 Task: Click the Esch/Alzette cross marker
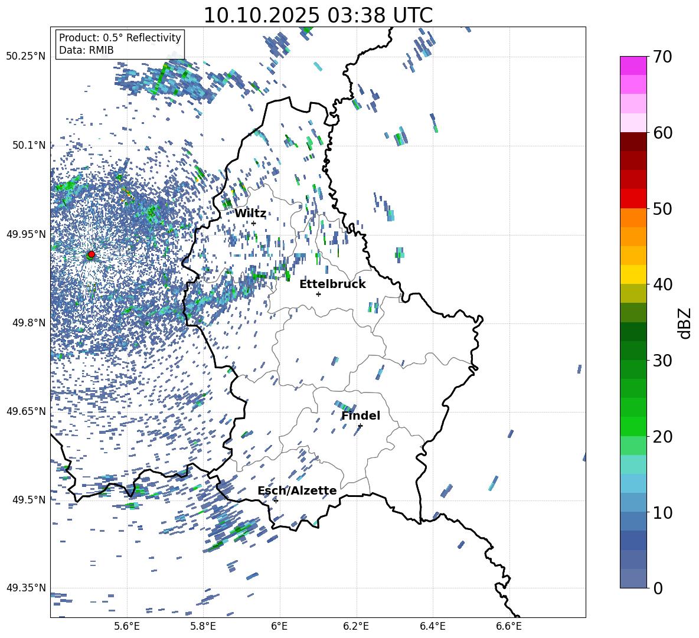[x=276, y=500]
